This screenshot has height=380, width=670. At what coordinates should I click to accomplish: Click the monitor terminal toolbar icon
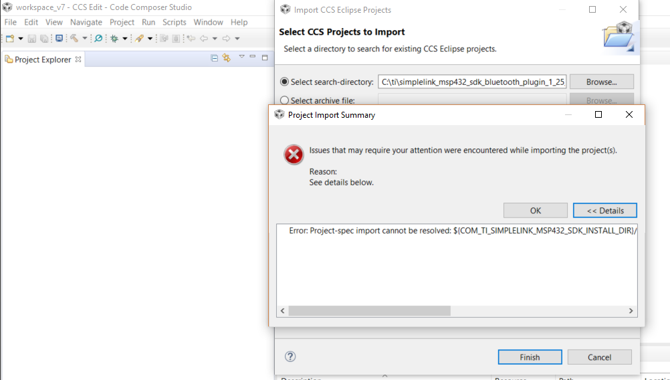[x=59, y=39]
